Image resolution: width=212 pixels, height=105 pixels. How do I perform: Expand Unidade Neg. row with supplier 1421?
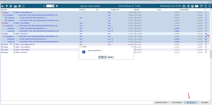(6, 18)
